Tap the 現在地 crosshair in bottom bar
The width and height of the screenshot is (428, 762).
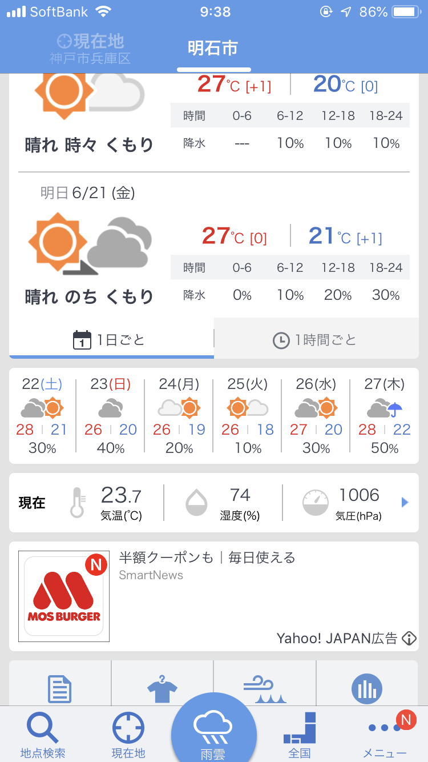coord(128,734)
